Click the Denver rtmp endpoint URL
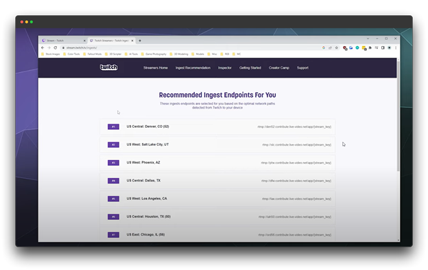The width and height of the screenshot is (428, 270). (294, 127)
